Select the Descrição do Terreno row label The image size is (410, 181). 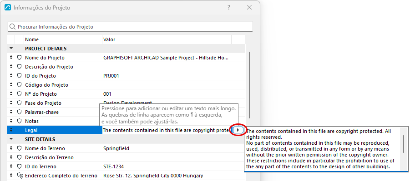point(49,157)
